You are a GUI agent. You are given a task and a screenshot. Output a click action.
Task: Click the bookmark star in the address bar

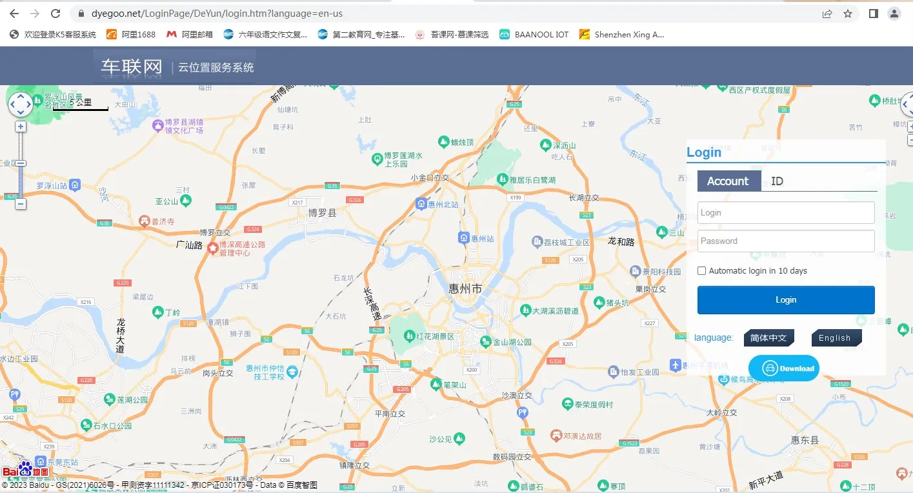pyautogui.click(x=847, y=13)
